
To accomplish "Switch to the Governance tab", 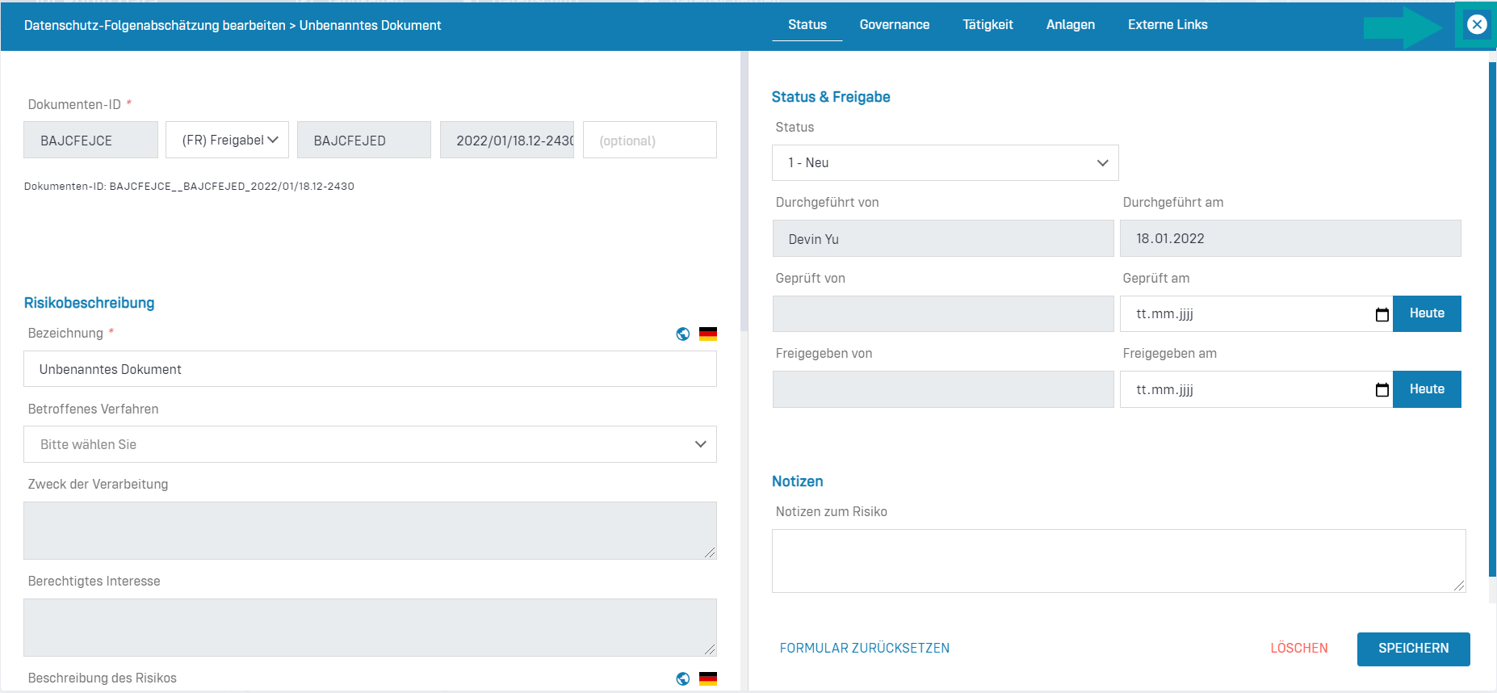I will pyautogui.click(x=894, y=25).
